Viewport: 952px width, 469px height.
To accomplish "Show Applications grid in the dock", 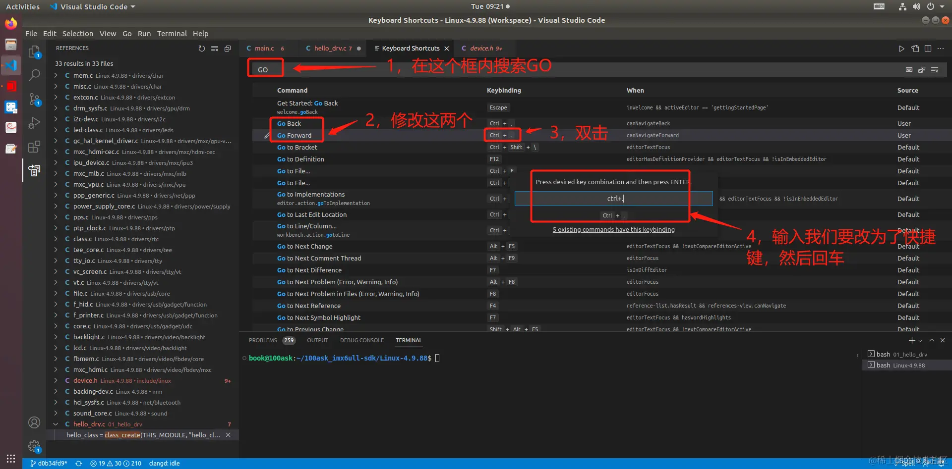I will coord(11,459).
